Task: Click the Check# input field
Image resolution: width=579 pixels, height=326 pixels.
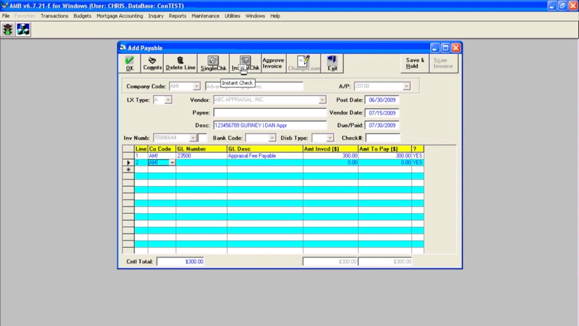Action: (x=382, y=138)
